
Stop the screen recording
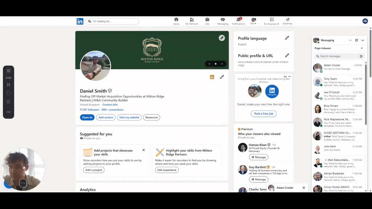[9, 71]
